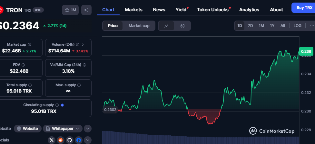This screenshot has height=144, width=315.
Task: Select the Price chart mode
Action: (113, 26)
